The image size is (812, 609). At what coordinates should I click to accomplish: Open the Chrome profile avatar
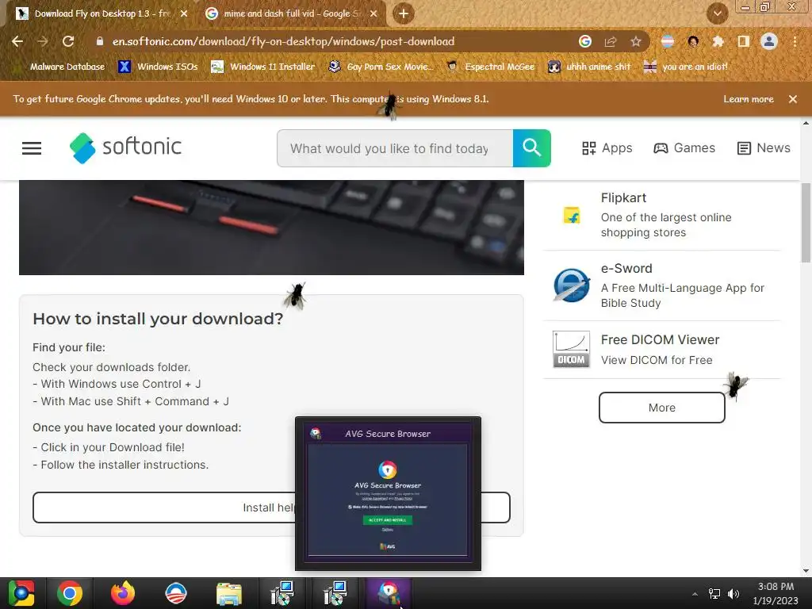pos(769,41)
